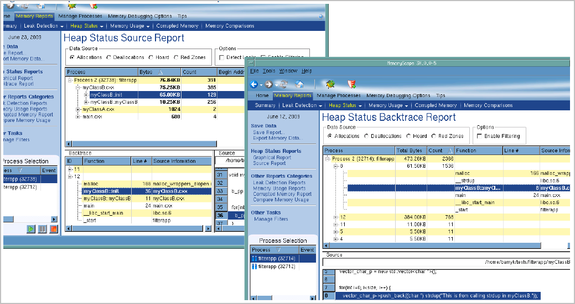Open Memory Usage dropdown in front window
The height and width of the screenshot is (304, 575).
point(388,105)
